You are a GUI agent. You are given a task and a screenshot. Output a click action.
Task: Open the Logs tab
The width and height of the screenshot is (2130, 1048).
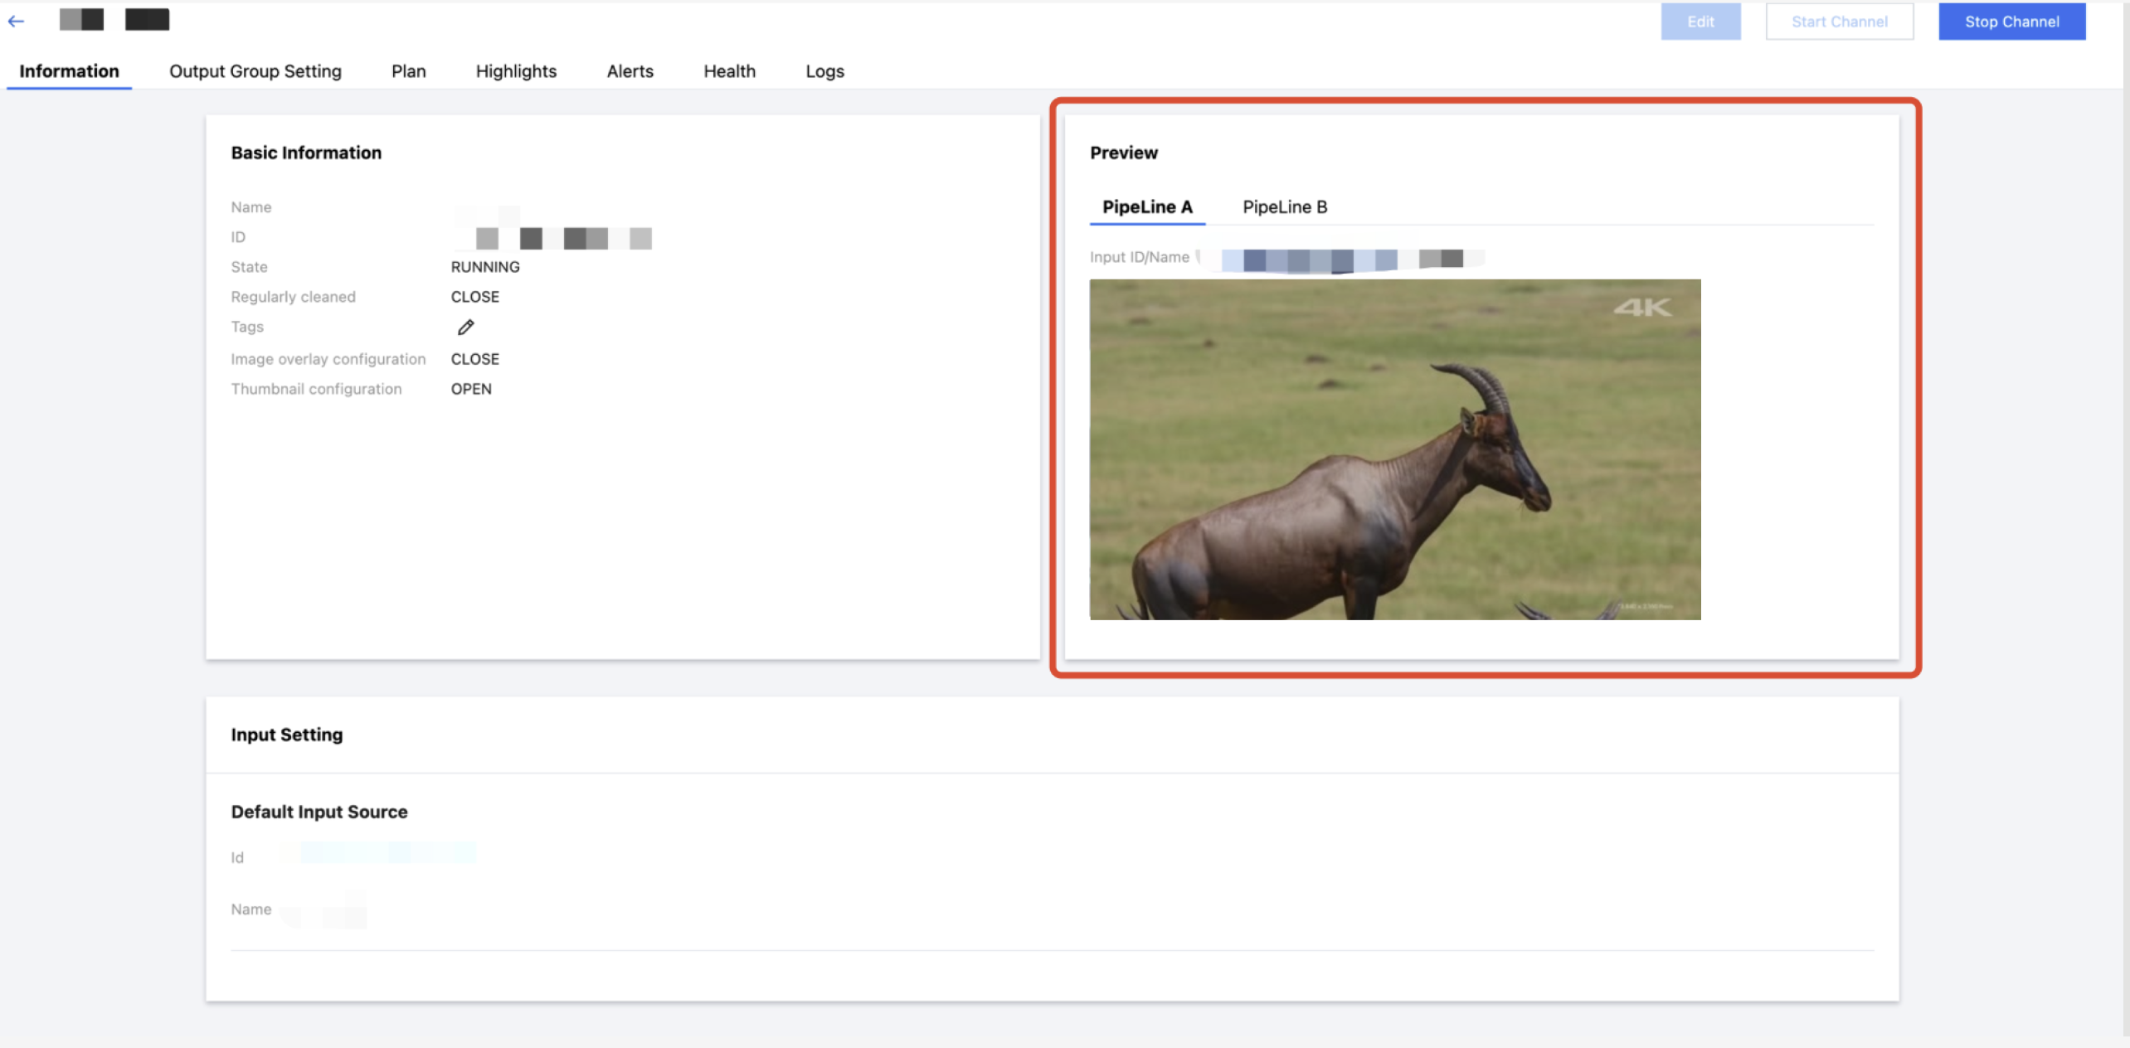(x=824, y=71)
